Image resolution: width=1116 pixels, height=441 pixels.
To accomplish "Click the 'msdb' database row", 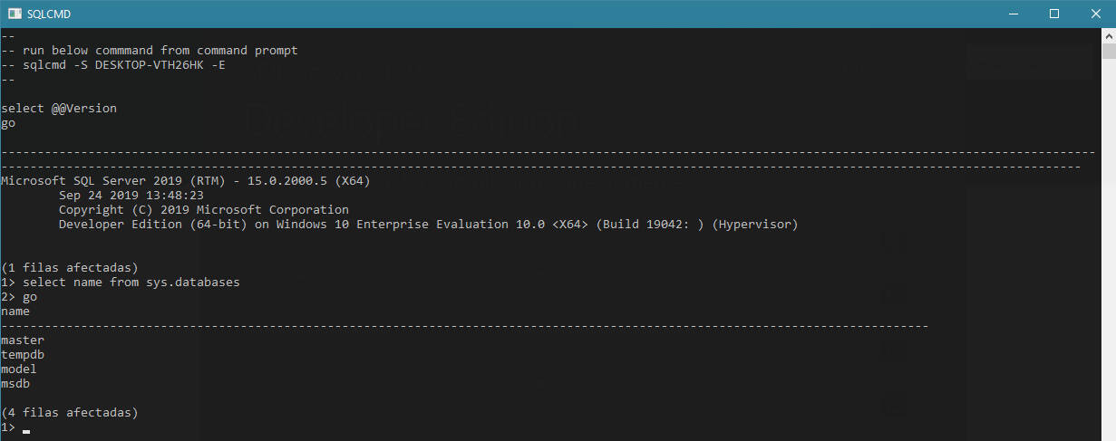I will point(15,384).
